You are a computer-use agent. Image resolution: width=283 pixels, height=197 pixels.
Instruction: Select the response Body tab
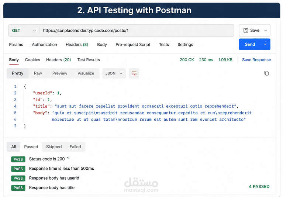click(14, 60)
